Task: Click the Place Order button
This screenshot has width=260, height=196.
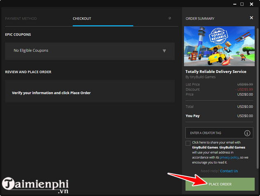Action: point(220,184)
